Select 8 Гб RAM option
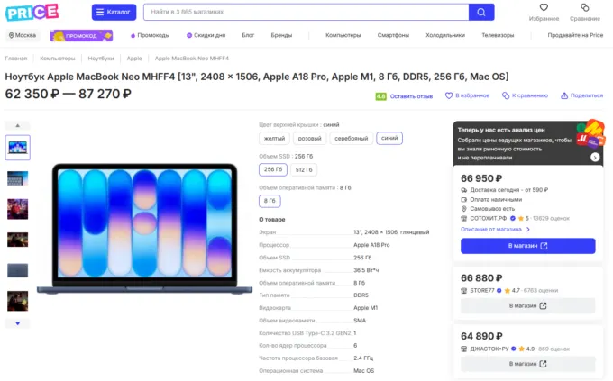The image size is (613, 381). 270,201
